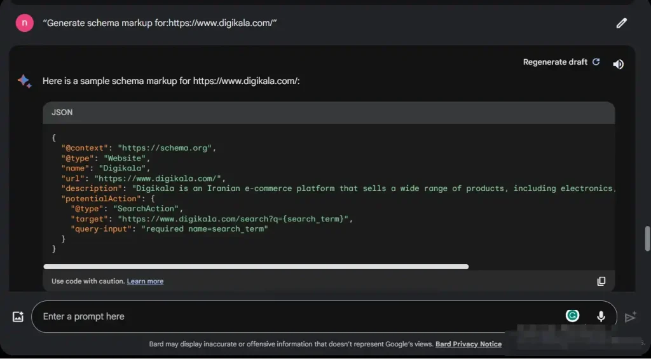The width and height of the screenshot is (651, 359).
Task: Listen to response via speaker icon
Action: click(618, 64)
